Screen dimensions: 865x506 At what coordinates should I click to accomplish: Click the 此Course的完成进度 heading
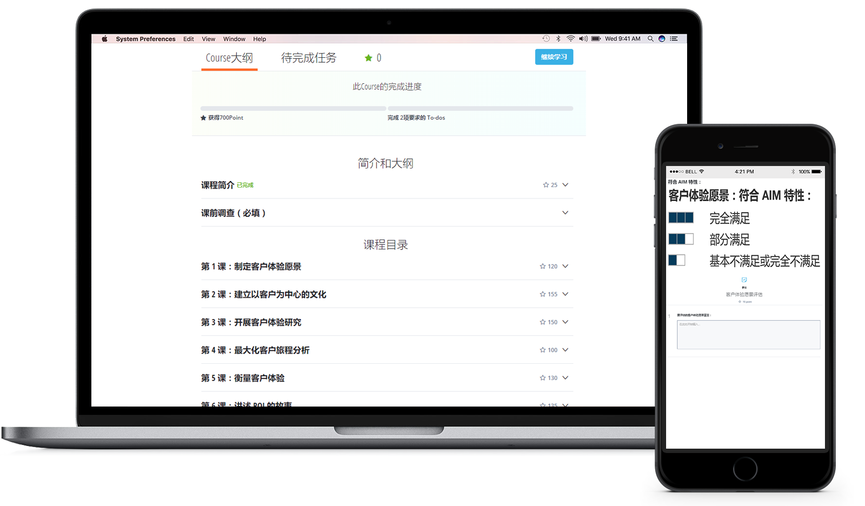[x=387, y=86]
